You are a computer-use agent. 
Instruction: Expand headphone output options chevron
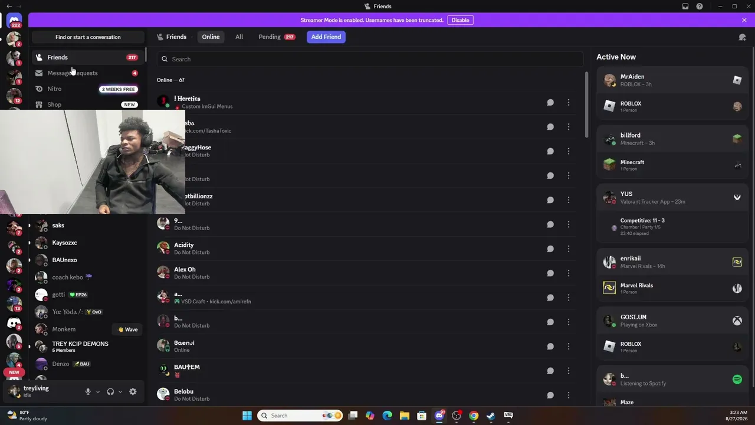tap(120, 391)
